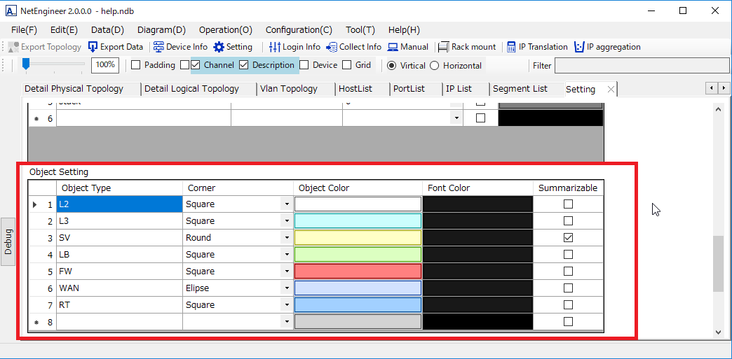Enable the Padding checkbox
The width and height of the screenshot is (732, 359).
(x=136, y=65)
